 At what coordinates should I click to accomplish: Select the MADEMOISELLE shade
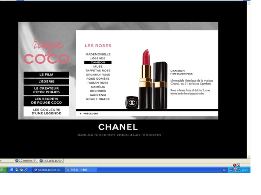(x=98, y=55)
